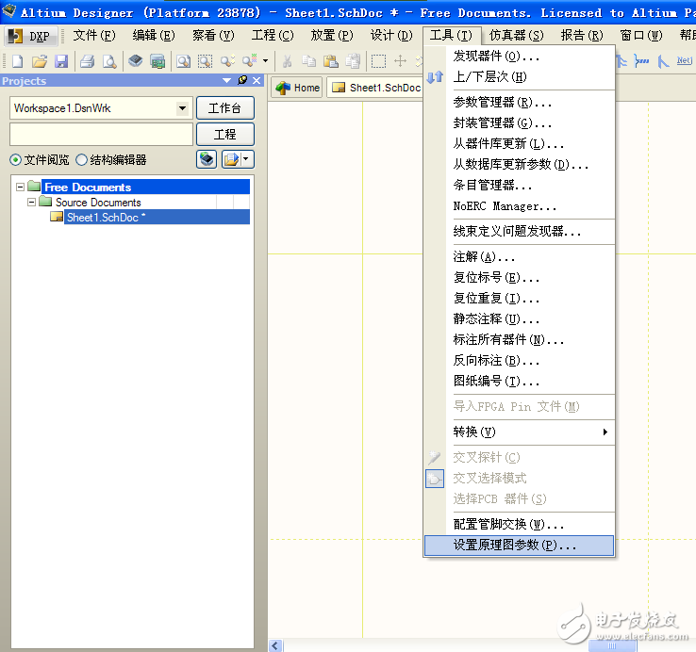Switch to the Sheet1.SchDoc tab

pos(376,88)
